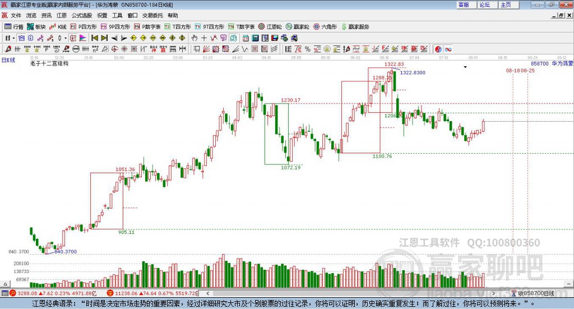Open the P数字表 tool
This screenshot has height=309, width=574.
click(147, 27)
